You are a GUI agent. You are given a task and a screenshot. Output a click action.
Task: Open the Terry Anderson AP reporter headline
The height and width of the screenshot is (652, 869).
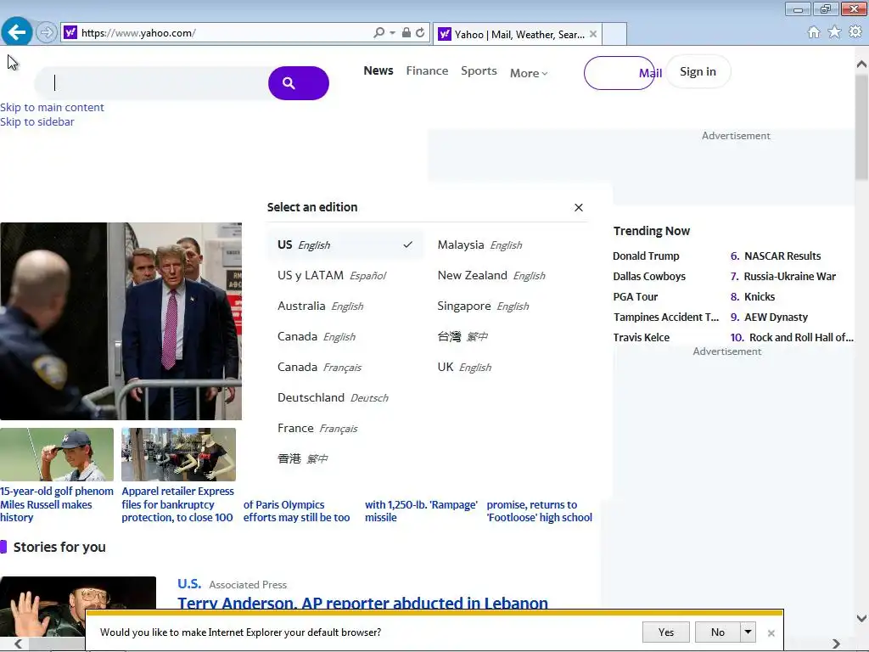coord(362,603)
